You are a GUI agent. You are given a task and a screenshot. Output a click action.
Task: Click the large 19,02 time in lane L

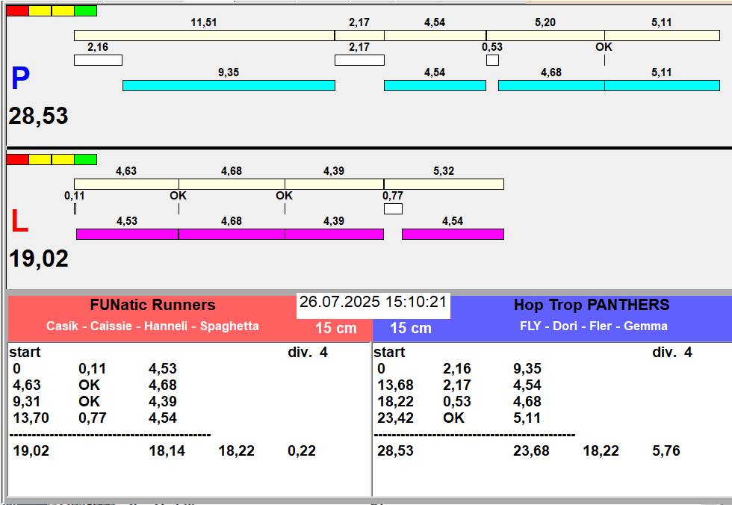[x=39, y=258]
